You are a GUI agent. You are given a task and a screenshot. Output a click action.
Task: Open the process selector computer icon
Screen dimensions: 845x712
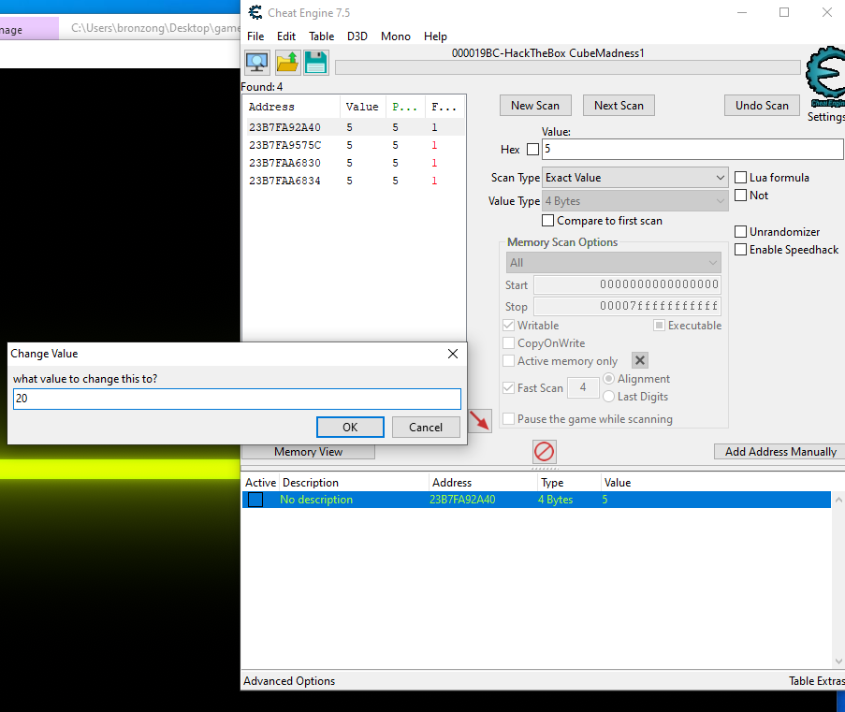(257, 63)
